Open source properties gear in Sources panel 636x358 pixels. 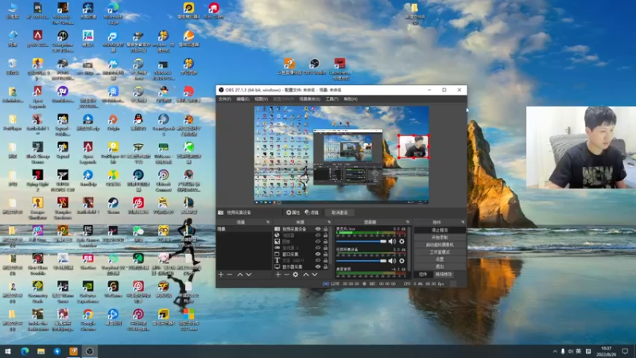tap(296, 274)
